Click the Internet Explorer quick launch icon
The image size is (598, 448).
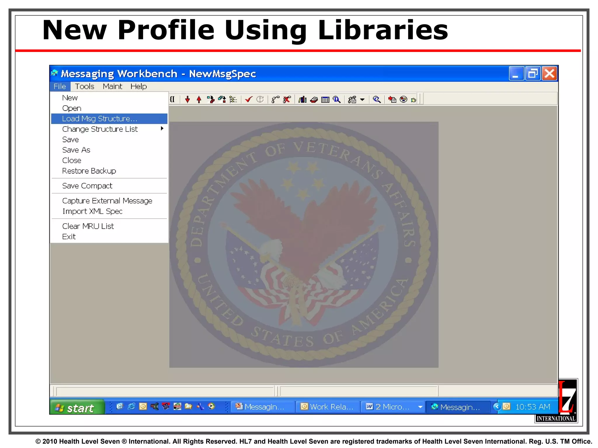tap(131, 407)
